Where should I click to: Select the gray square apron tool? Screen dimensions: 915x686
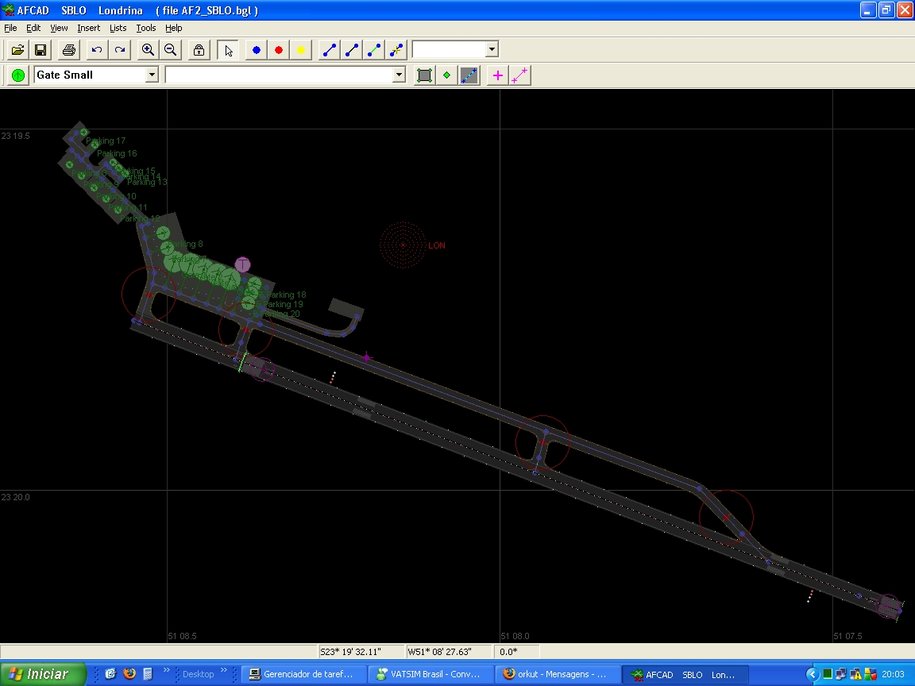[x=424, y=75]
